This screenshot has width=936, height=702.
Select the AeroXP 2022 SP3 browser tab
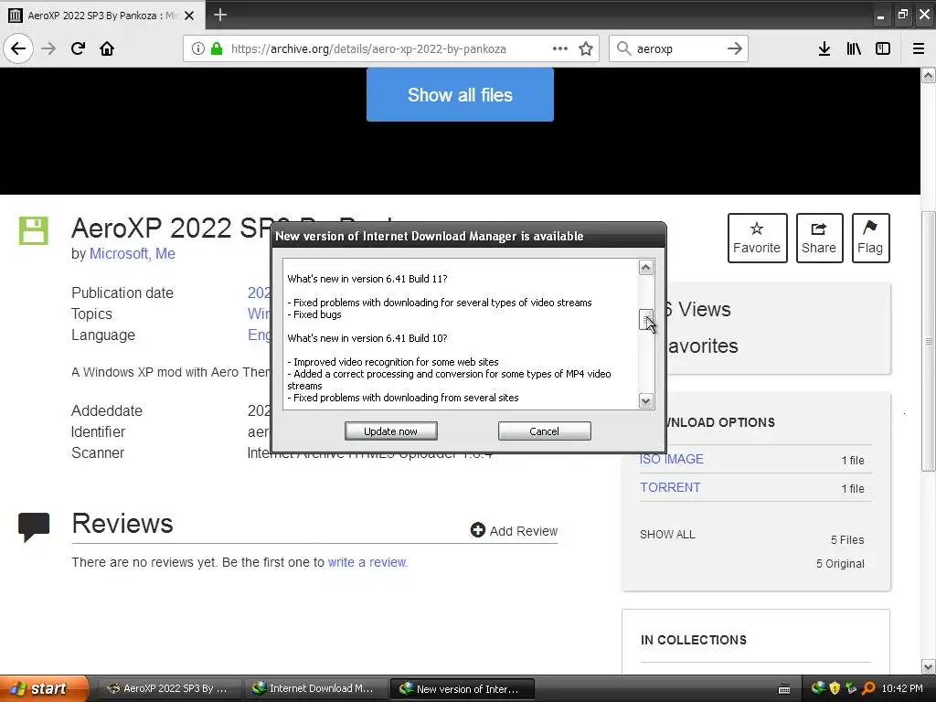point(101,16)
